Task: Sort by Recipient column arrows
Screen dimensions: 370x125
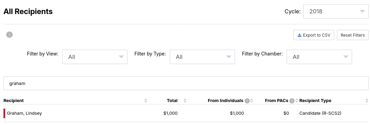Action: (146, 101)
